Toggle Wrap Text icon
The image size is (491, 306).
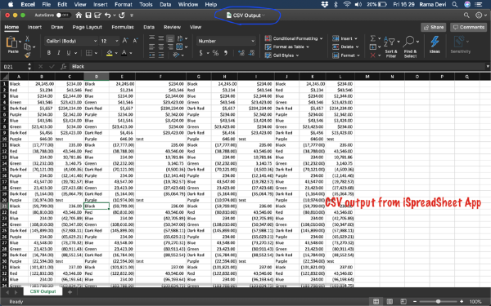pyautogui.click(x=180, y=38)
